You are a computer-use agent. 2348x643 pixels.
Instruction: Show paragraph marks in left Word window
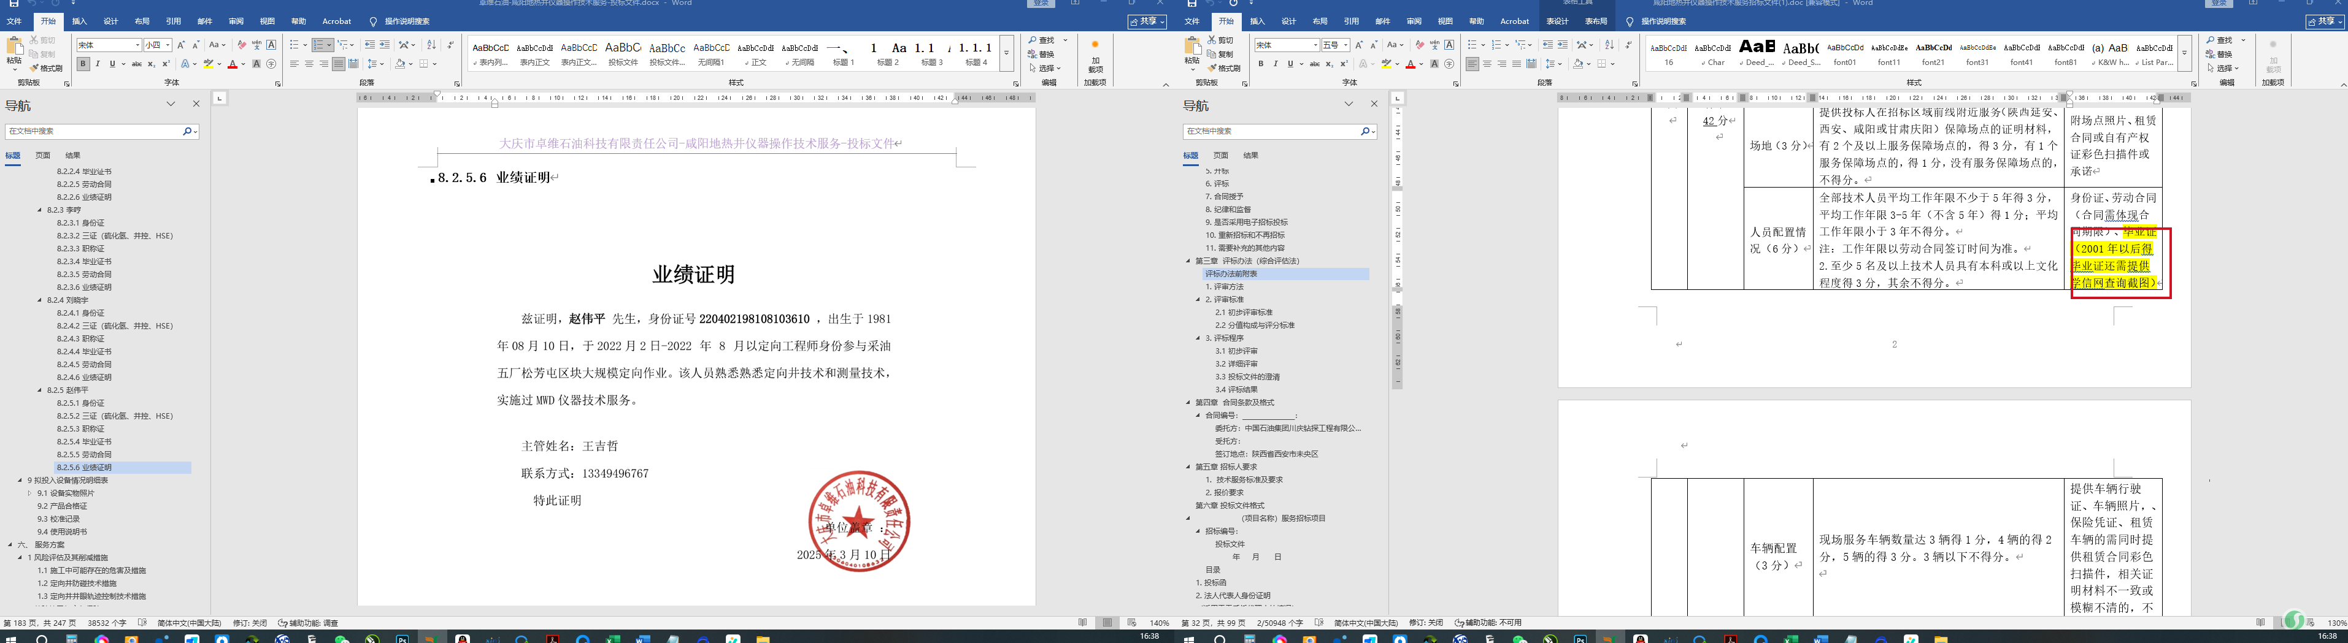[450, 45]
